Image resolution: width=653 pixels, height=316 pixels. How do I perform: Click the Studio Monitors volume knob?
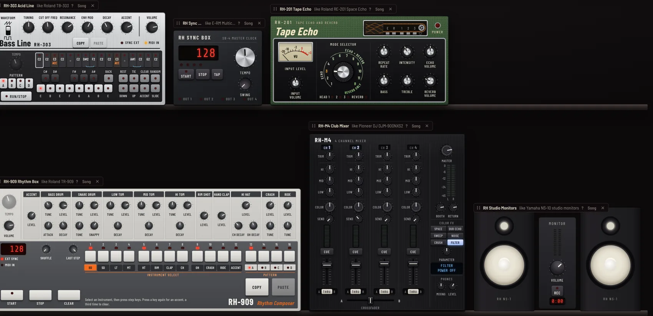557,268
